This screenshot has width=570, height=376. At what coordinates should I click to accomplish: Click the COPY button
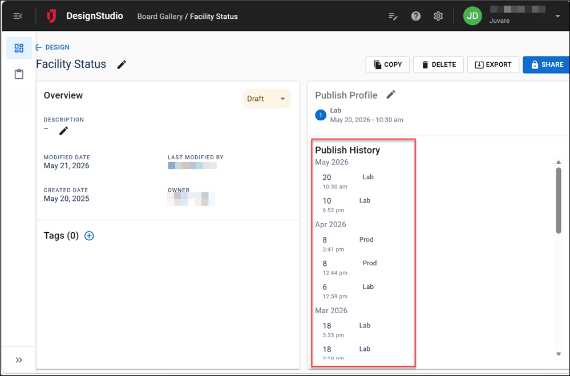(x=387, y=64)
